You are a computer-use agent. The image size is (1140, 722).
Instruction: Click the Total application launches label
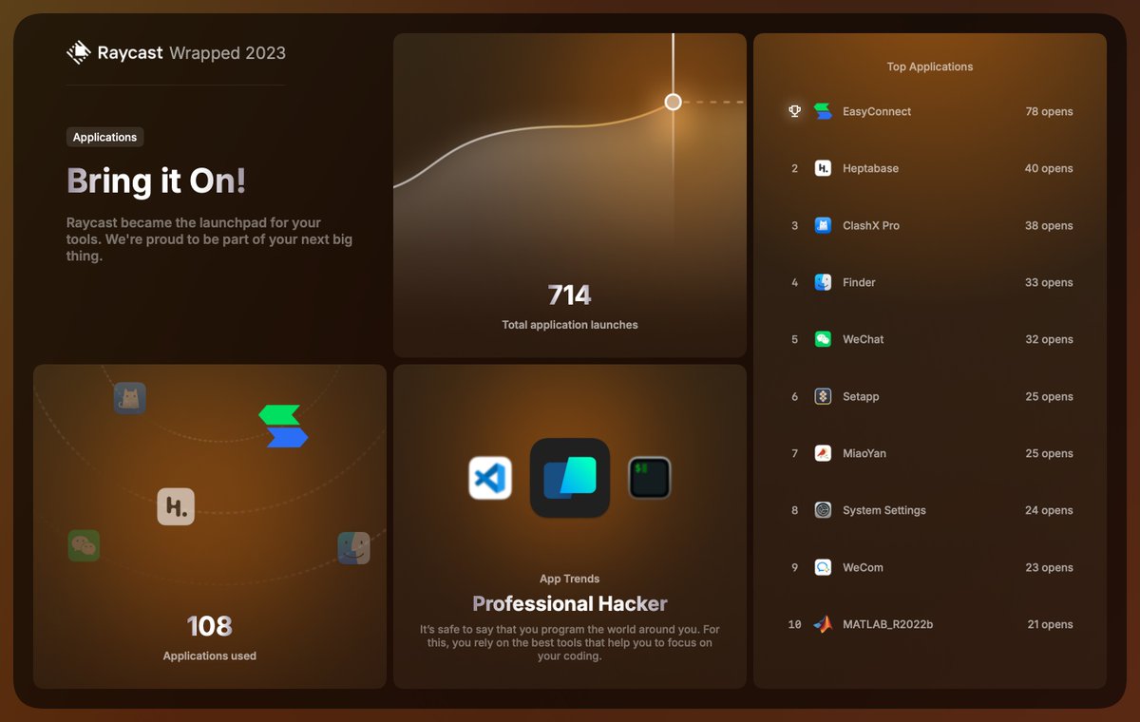(570, 325)
